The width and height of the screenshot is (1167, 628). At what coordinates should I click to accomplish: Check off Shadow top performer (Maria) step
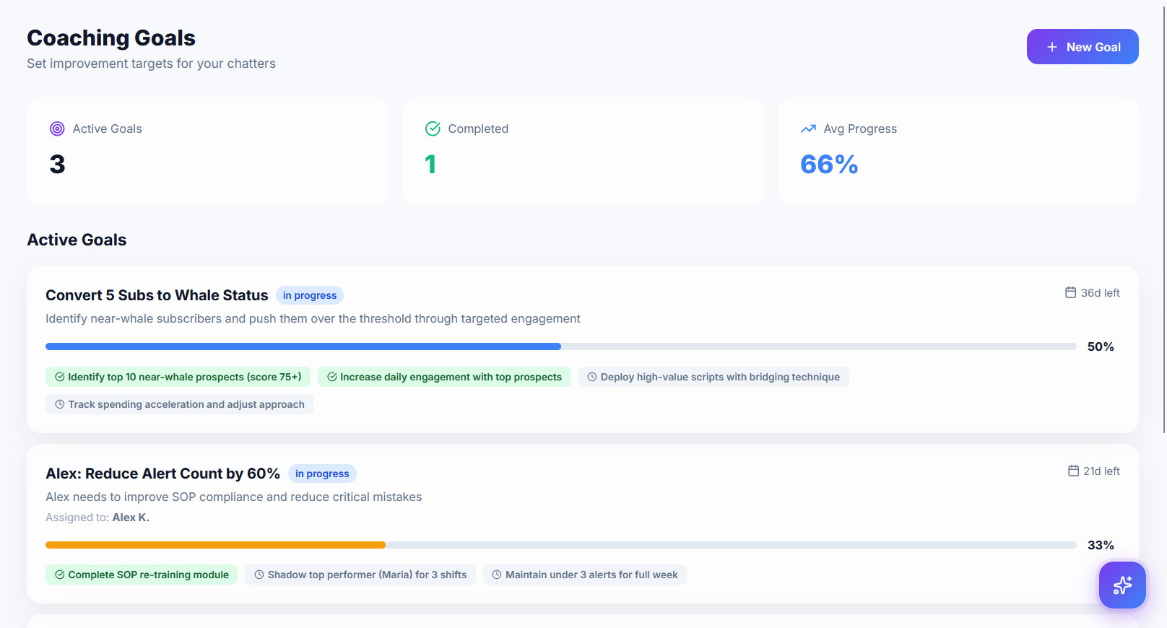pyautogui.click(x=360, y=575)
